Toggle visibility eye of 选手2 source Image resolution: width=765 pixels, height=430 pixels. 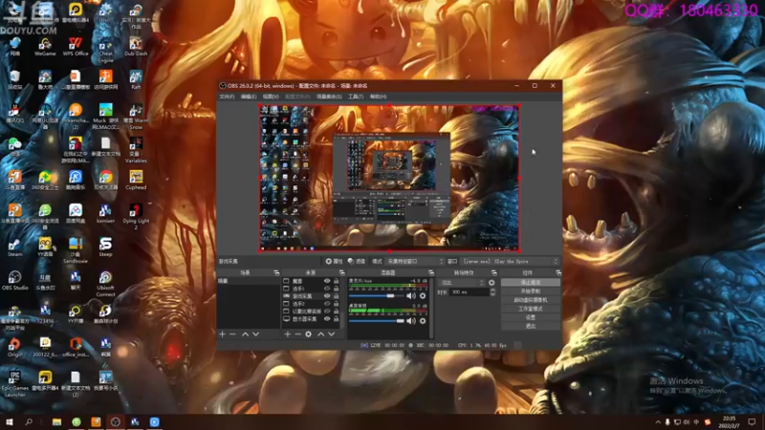[327, 304]
